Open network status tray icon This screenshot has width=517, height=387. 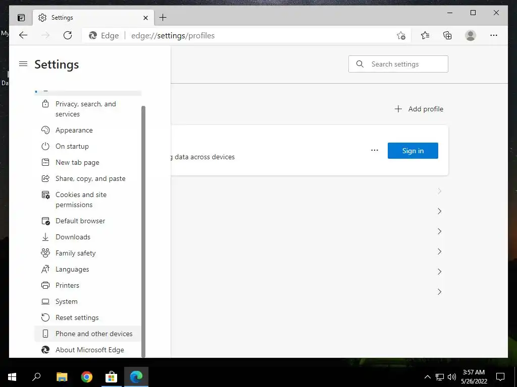coord(440,377)
